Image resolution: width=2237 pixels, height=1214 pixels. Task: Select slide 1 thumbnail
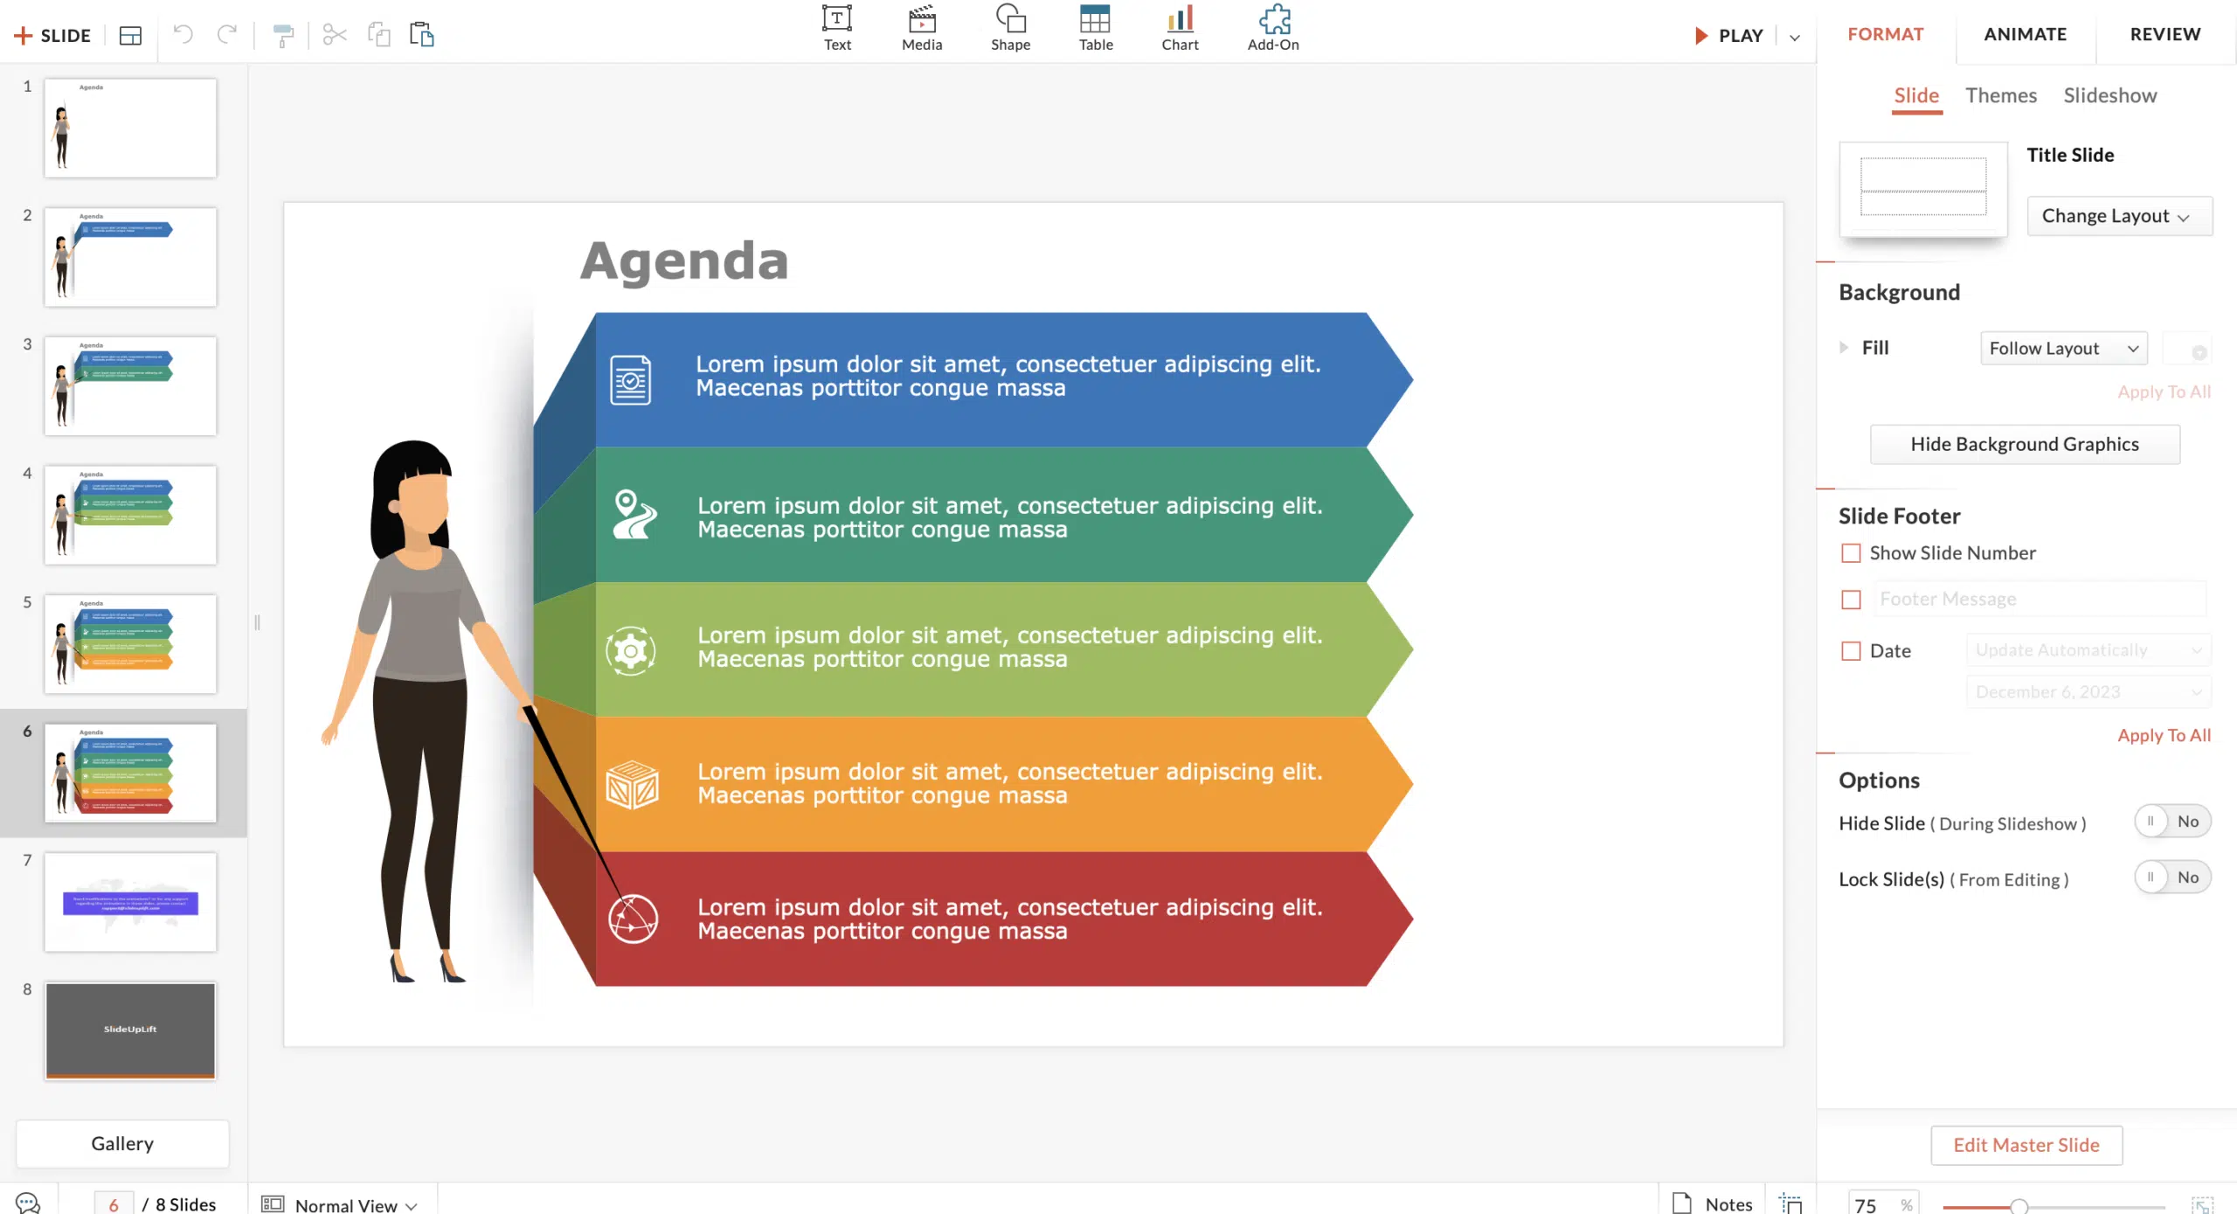point(130,128)
